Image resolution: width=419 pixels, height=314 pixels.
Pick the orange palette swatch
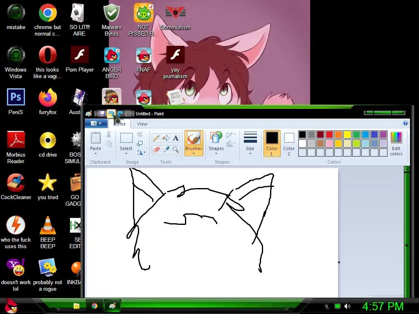point(338,134)
